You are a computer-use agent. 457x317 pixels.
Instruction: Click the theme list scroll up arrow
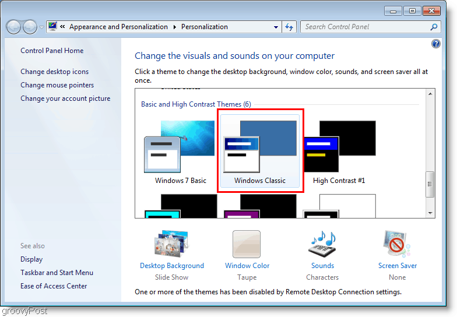430,94
